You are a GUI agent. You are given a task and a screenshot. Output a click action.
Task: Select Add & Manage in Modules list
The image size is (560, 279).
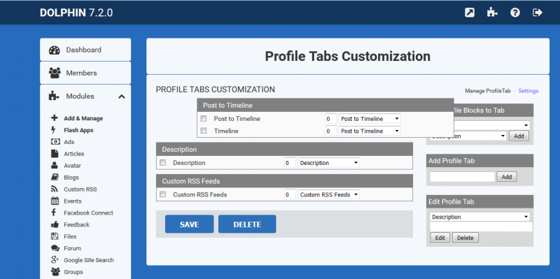(83, 118)
